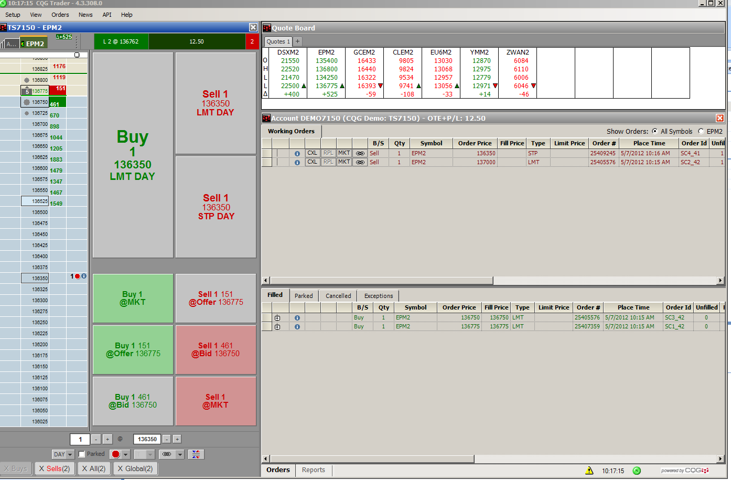Select the EPM2 show orders radio button
Image resolution: width=731 pixels, height=480 pixels.
(701, 131)
